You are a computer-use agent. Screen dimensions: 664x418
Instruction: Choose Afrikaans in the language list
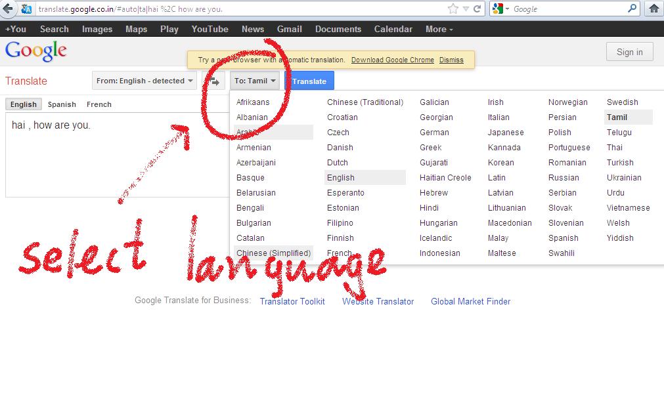pyautogui.click(x=253, y=102)
